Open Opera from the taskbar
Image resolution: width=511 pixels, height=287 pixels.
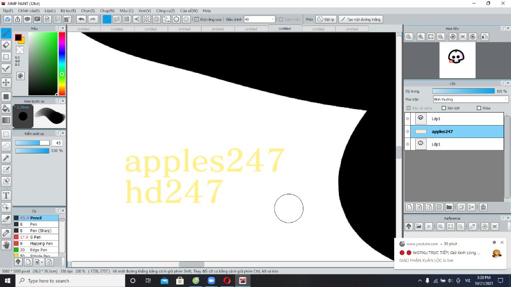[227, 281]
